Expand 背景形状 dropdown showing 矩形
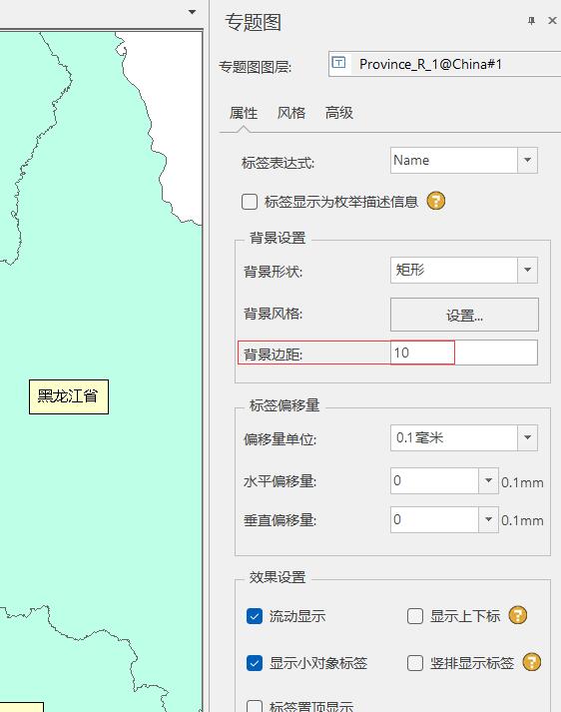 point(527,271)
